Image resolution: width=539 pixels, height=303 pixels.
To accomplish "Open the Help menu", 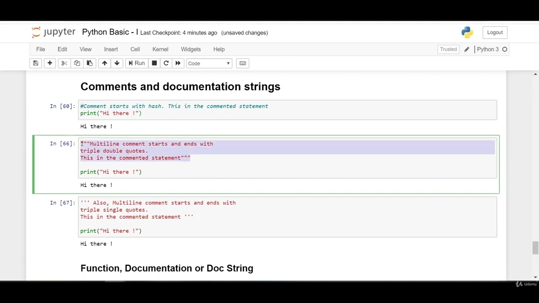I will pyautogui.click(x=219, y=49).
